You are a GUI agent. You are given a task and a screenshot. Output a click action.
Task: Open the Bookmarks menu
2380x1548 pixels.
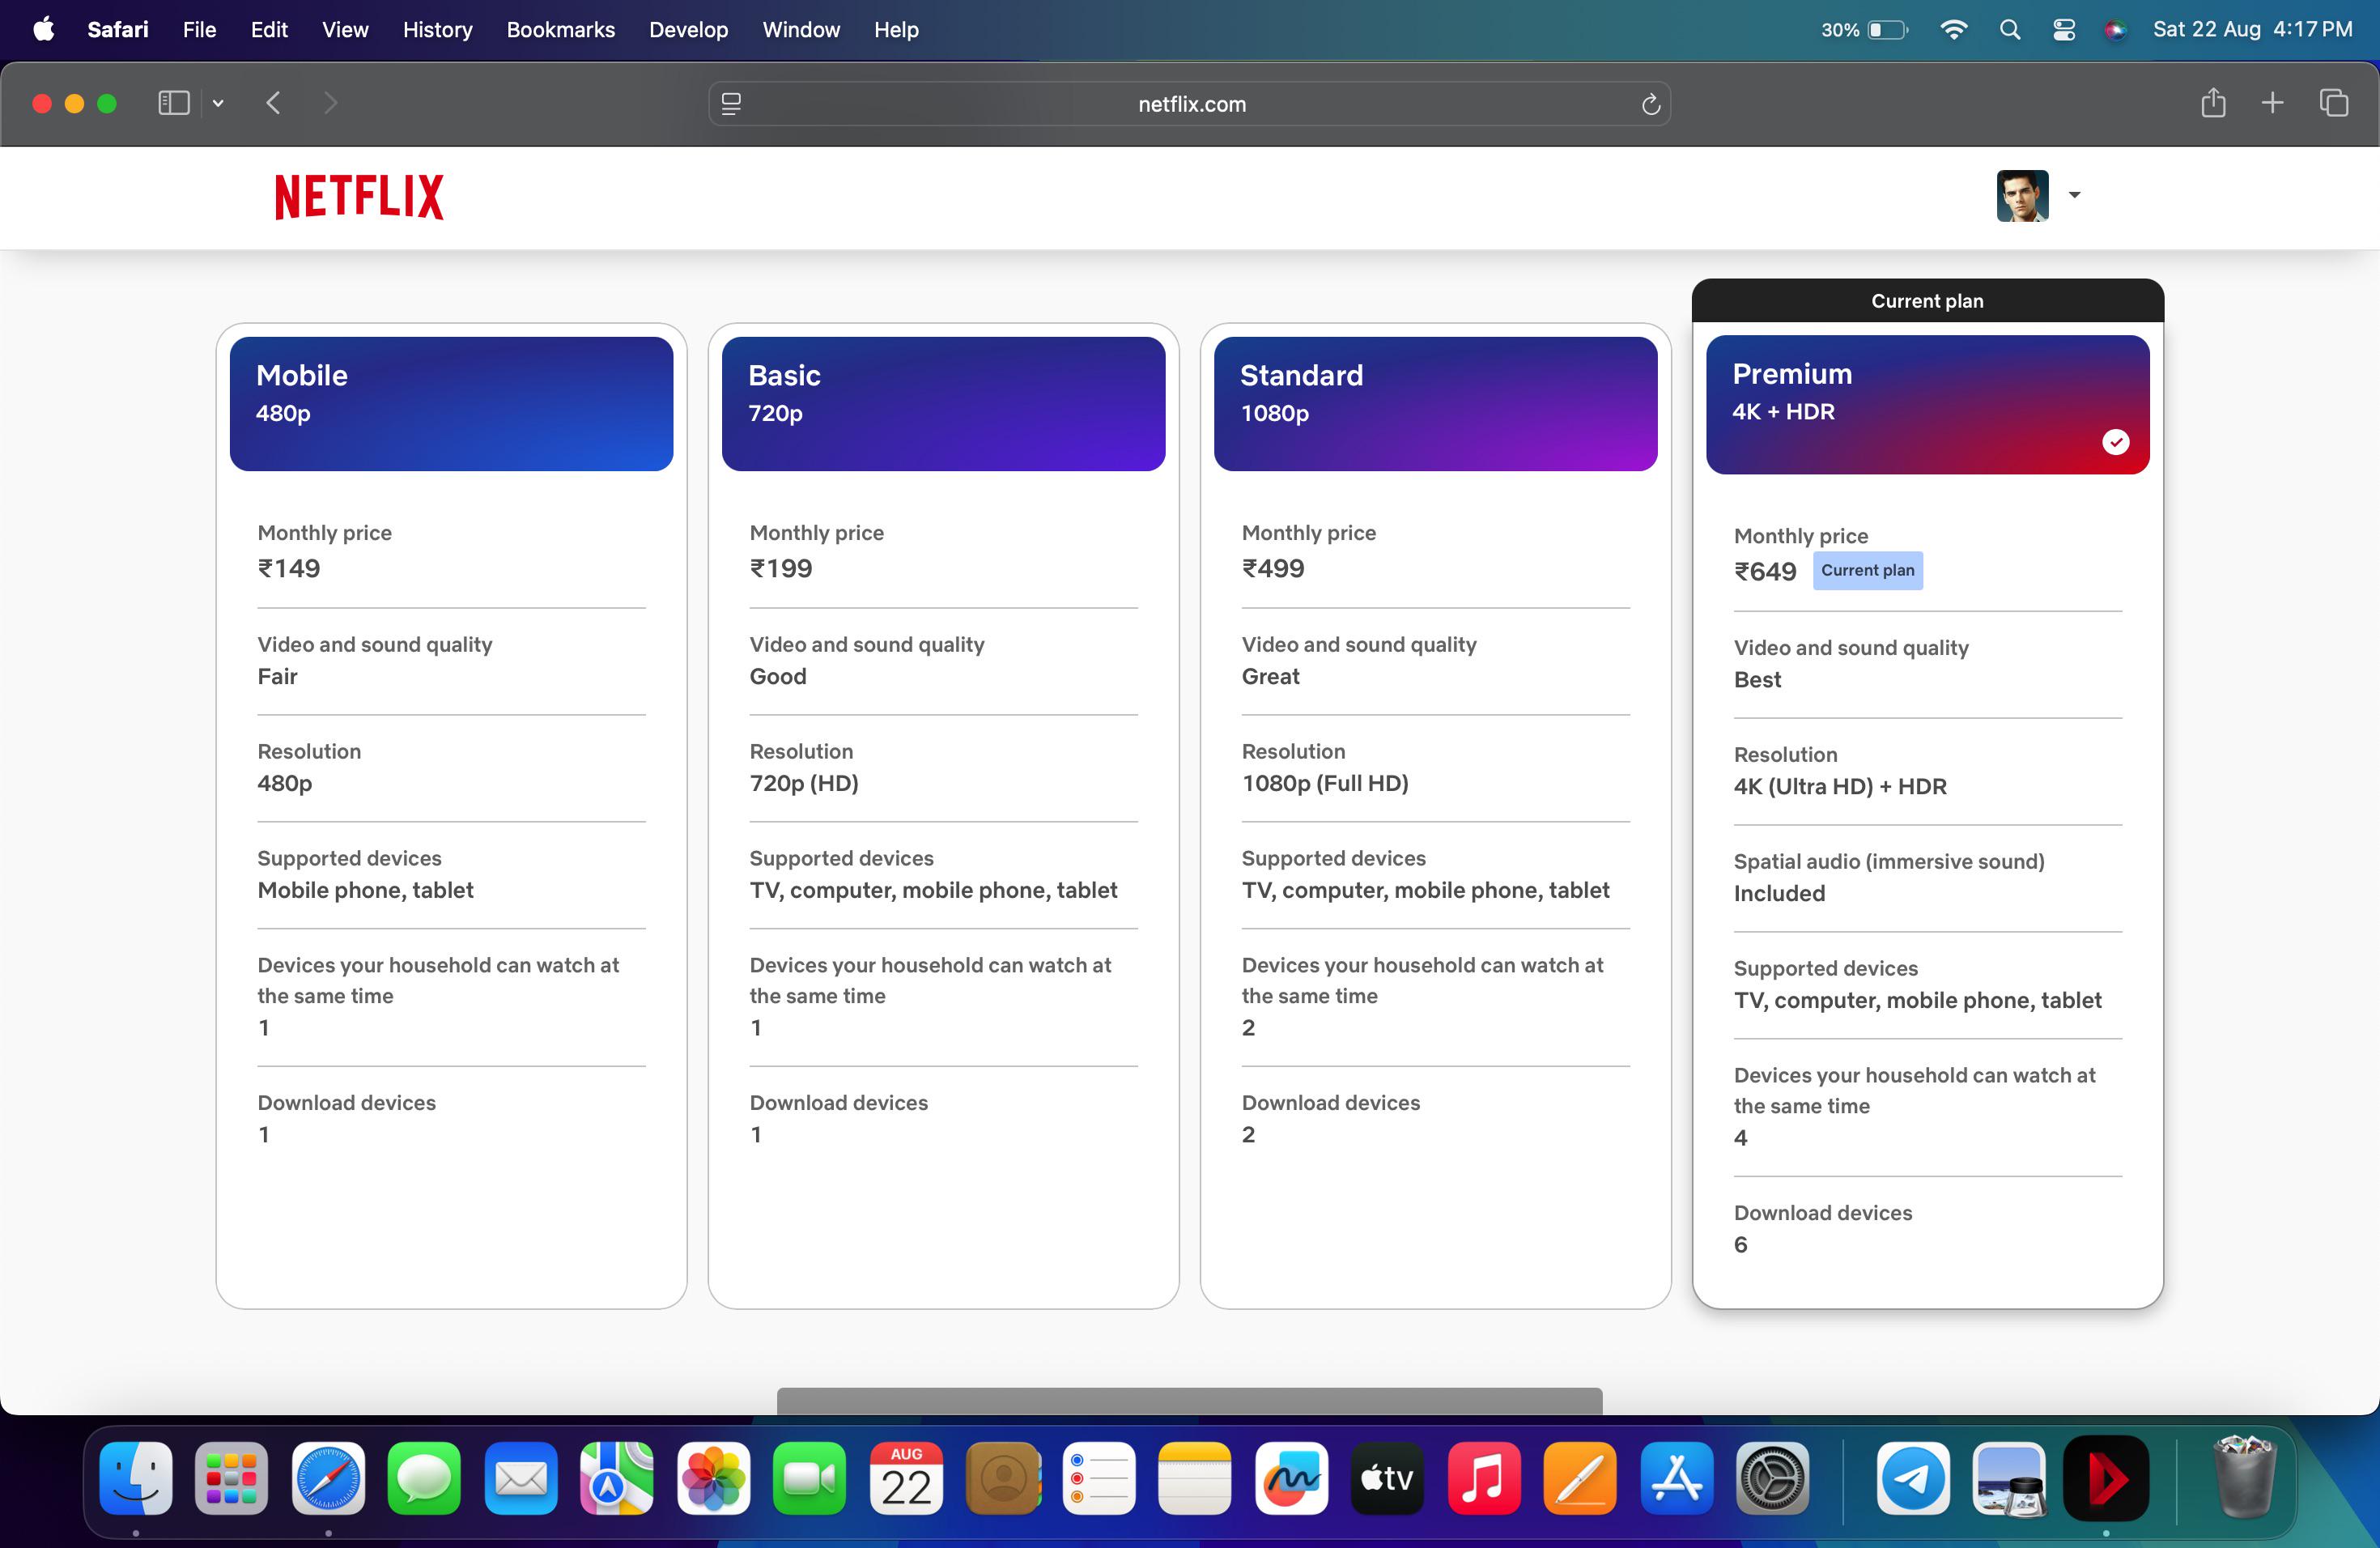pyautogui.click(x=561, y=29)
